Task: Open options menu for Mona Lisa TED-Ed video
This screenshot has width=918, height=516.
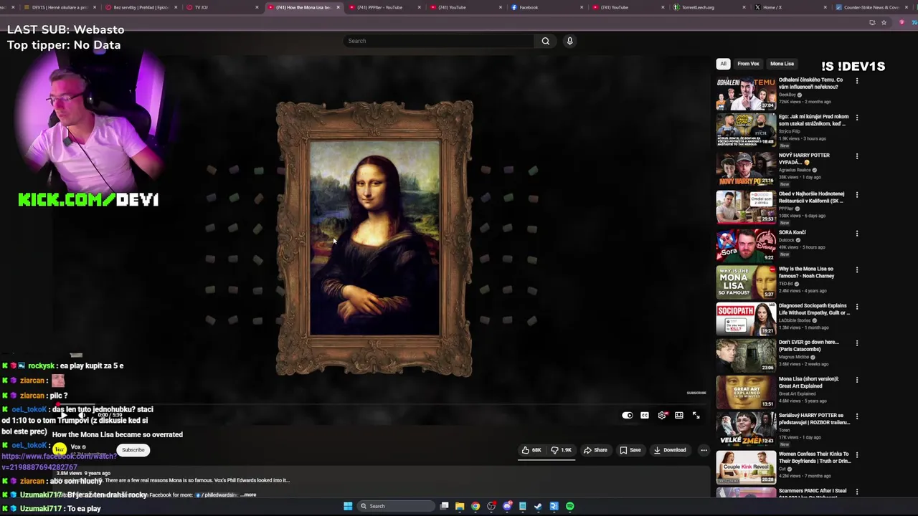Action: point(857,270)
